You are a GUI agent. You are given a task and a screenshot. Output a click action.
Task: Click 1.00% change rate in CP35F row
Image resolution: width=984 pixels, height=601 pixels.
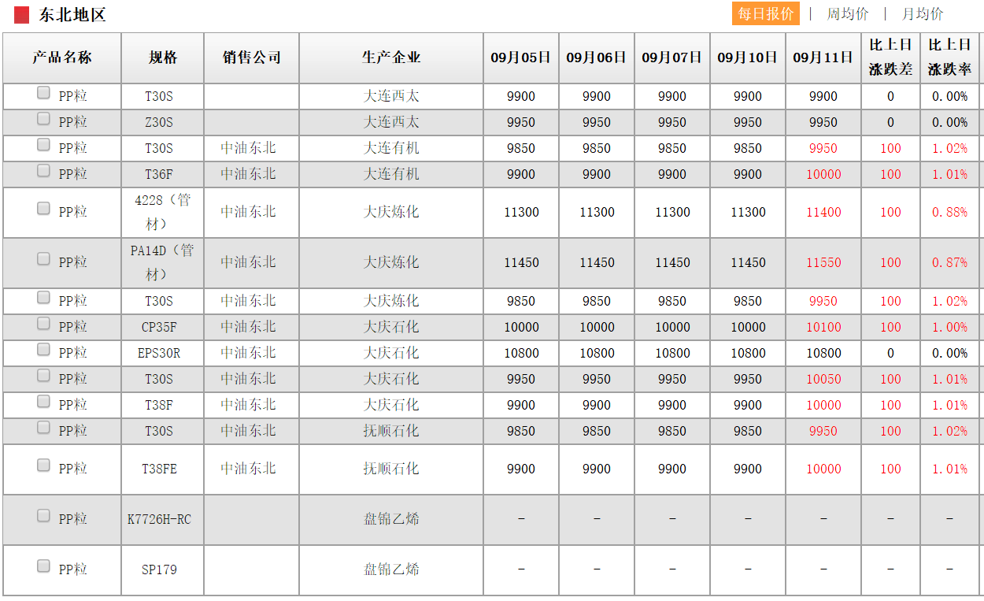tap(949, 328)
